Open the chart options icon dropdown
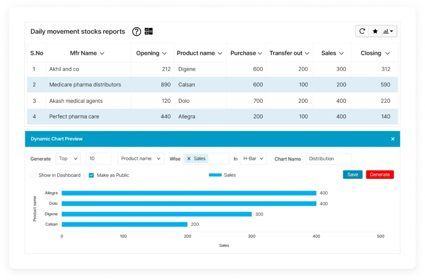 (x=389, y=31)
